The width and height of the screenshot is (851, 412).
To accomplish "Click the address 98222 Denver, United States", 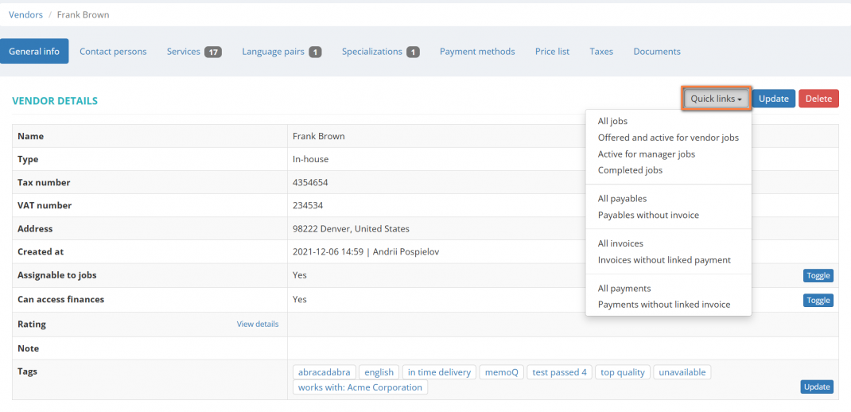I will (351, 229).
